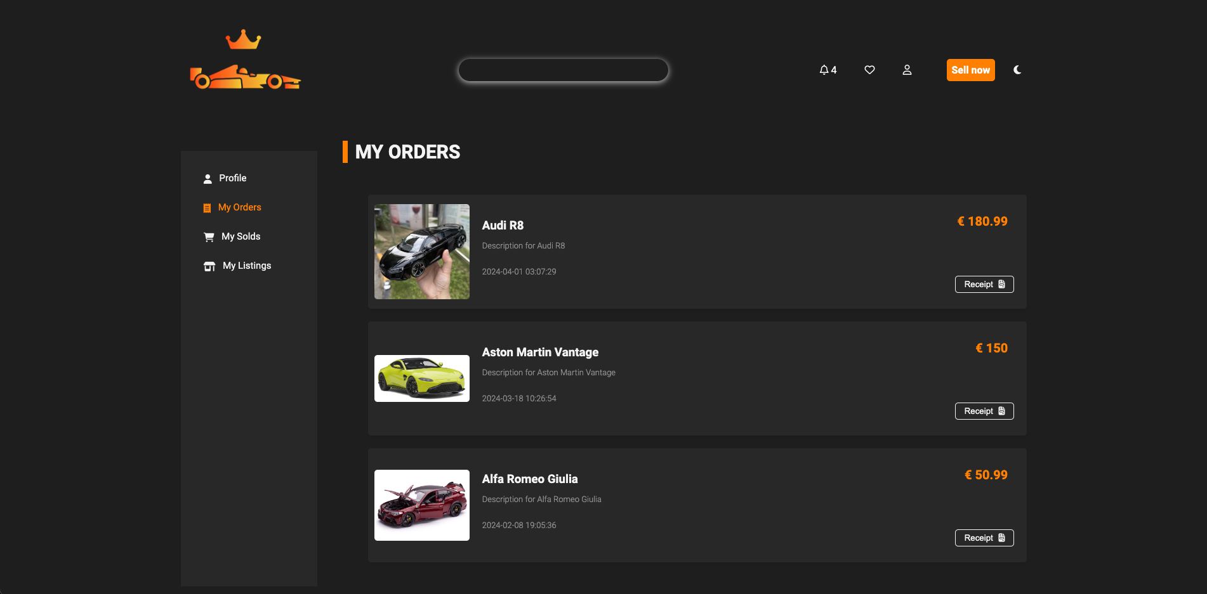This screenshot has width=1207, height=594.
Task: Click the € 50.99 price
Action: pos(986,475)
